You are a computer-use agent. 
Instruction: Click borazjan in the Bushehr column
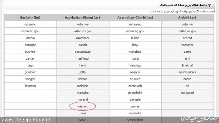[30, 45]
